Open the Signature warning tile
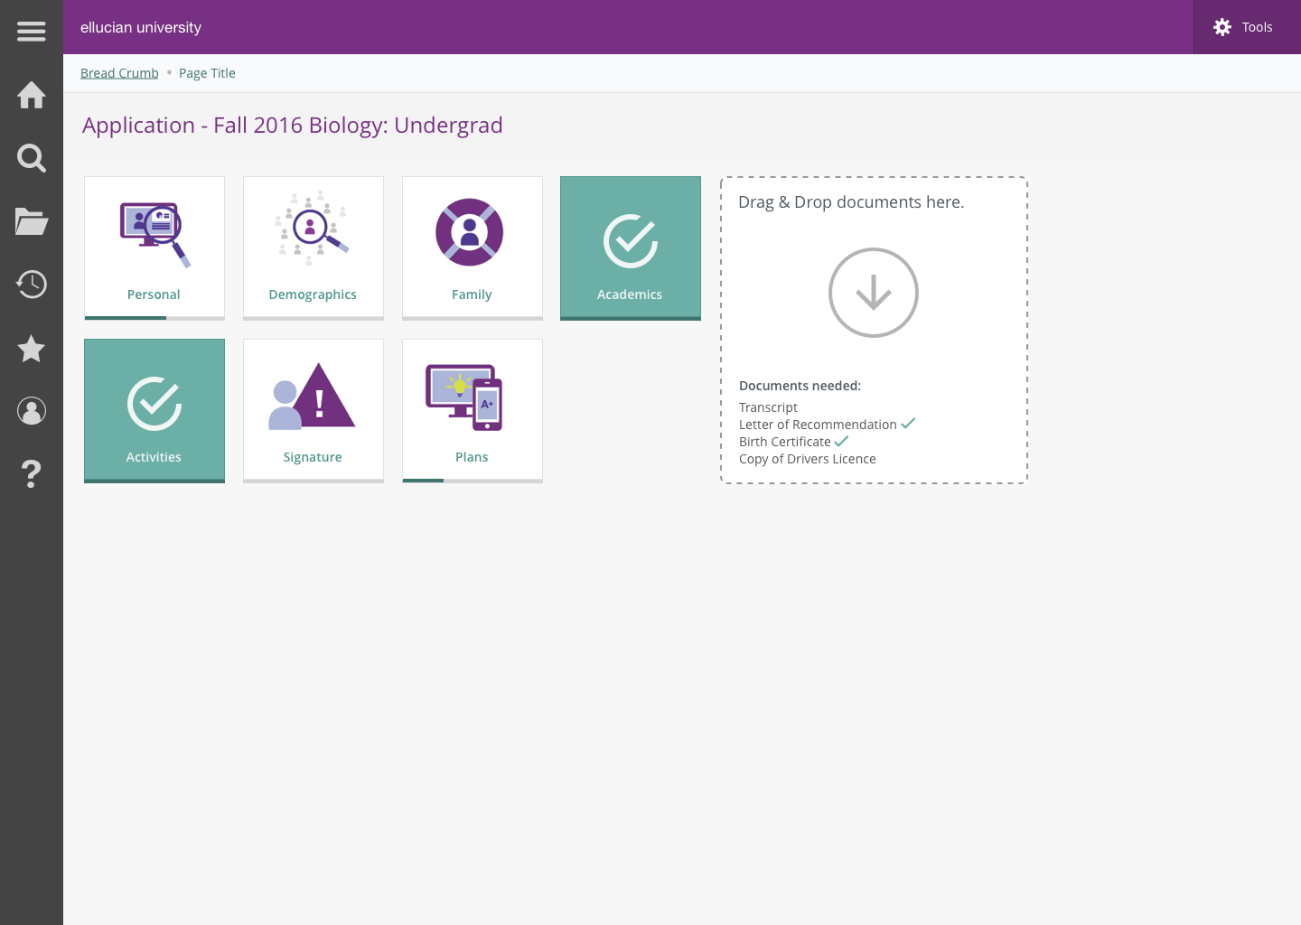 tap(314, 411)
